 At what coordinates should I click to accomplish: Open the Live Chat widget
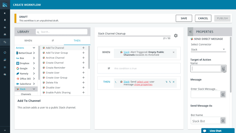tap(218, 131)
